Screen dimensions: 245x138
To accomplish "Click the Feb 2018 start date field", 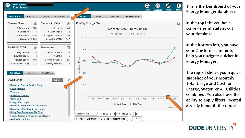I will point(106,114).
